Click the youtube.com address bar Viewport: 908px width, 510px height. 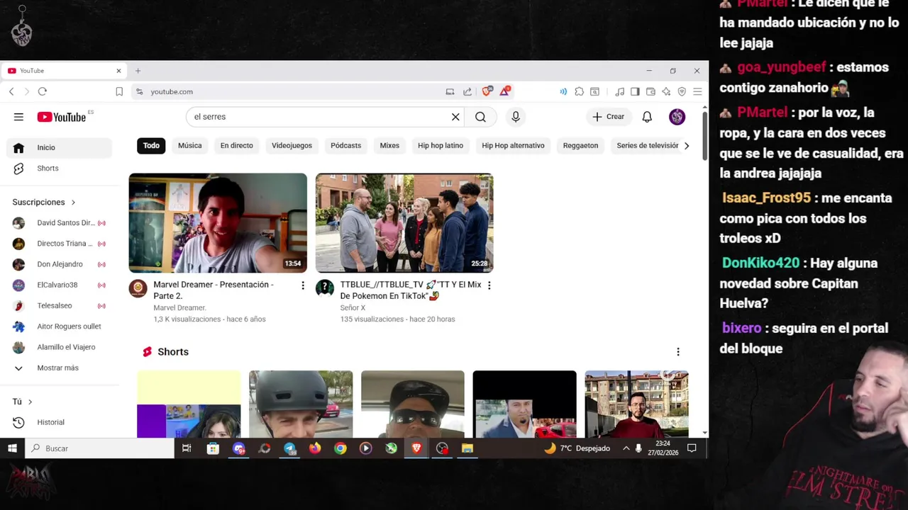click(284, 91)
